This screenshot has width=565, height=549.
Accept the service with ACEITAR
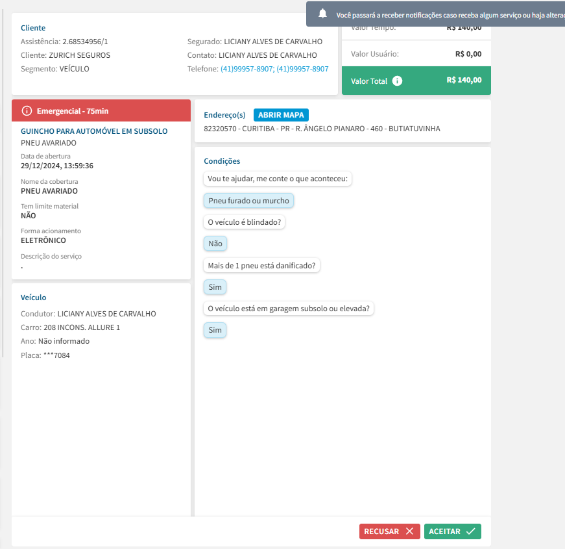pos(452,531)
